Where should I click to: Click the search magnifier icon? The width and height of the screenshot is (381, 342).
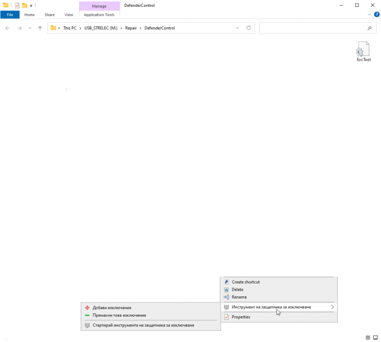tap(370, 28)
